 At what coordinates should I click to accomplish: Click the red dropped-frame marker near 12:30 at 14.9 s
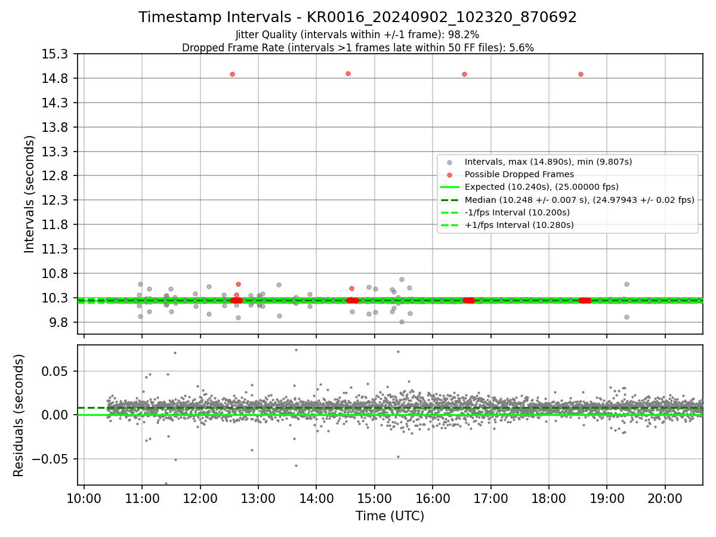tap(232, 74)
